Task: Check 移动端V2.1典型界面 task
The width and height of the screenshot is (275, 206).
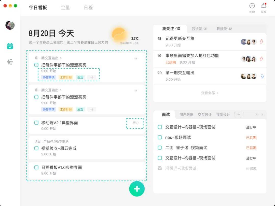Action: (x=36, y=123)
